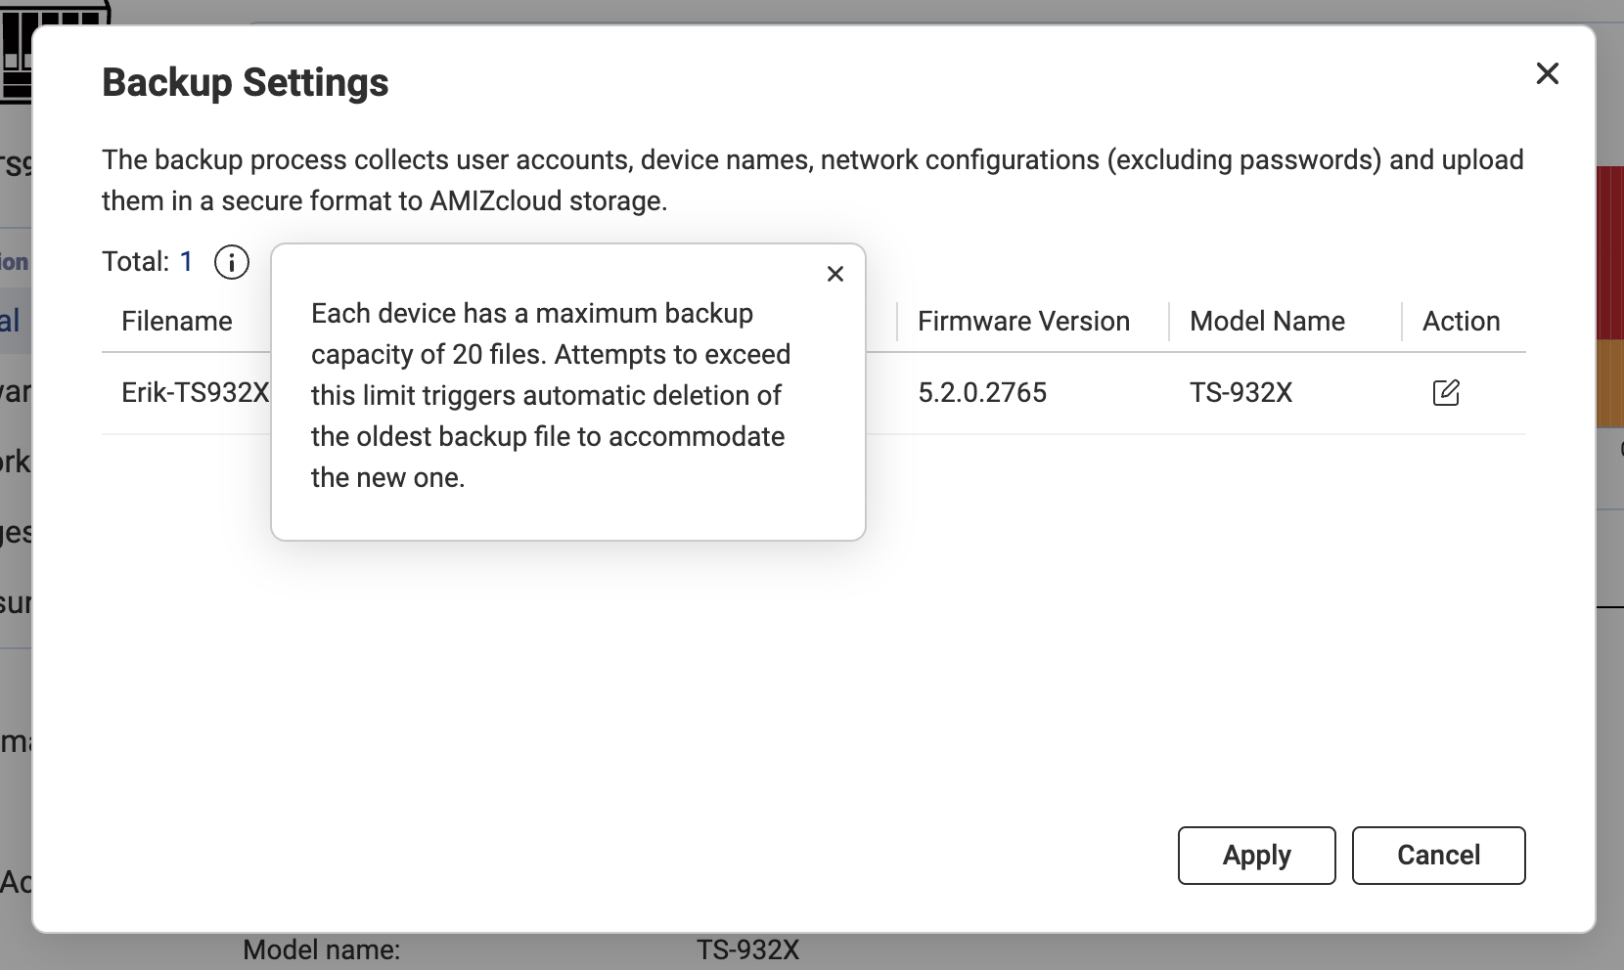This screenshot has width=1624, height=970.
Task: Select the Erik-TS932X backup file row
Action: (x=195, y=393)
